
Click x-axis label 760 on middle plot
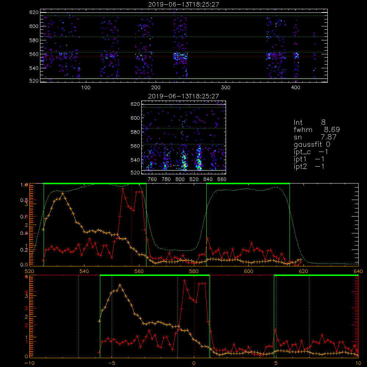click(152, 179)
